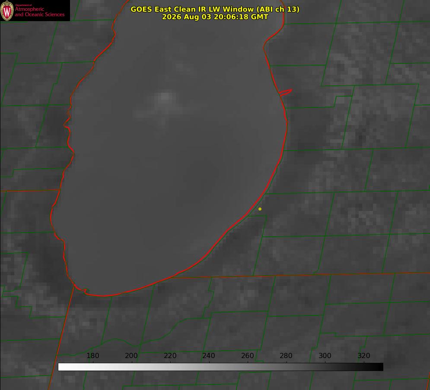The image size is (430, 390).
Task: Open the Atmospheric and Oceanic Sciences link
Action: pos(39,12)
